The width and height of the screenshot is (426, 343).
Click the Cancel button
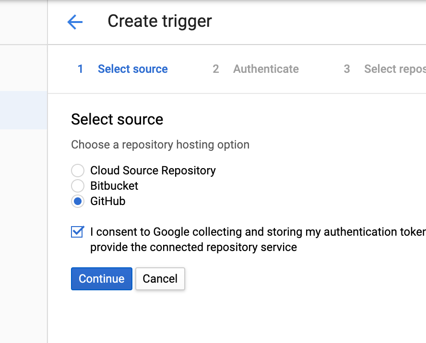(160, 279)
